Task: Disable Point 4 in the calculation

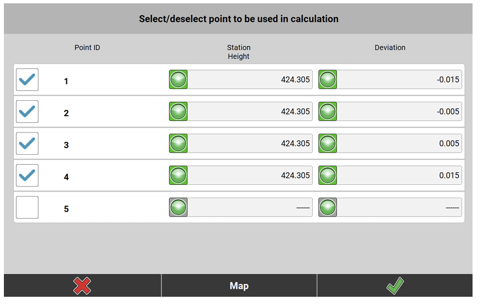Action: point(27,175)
